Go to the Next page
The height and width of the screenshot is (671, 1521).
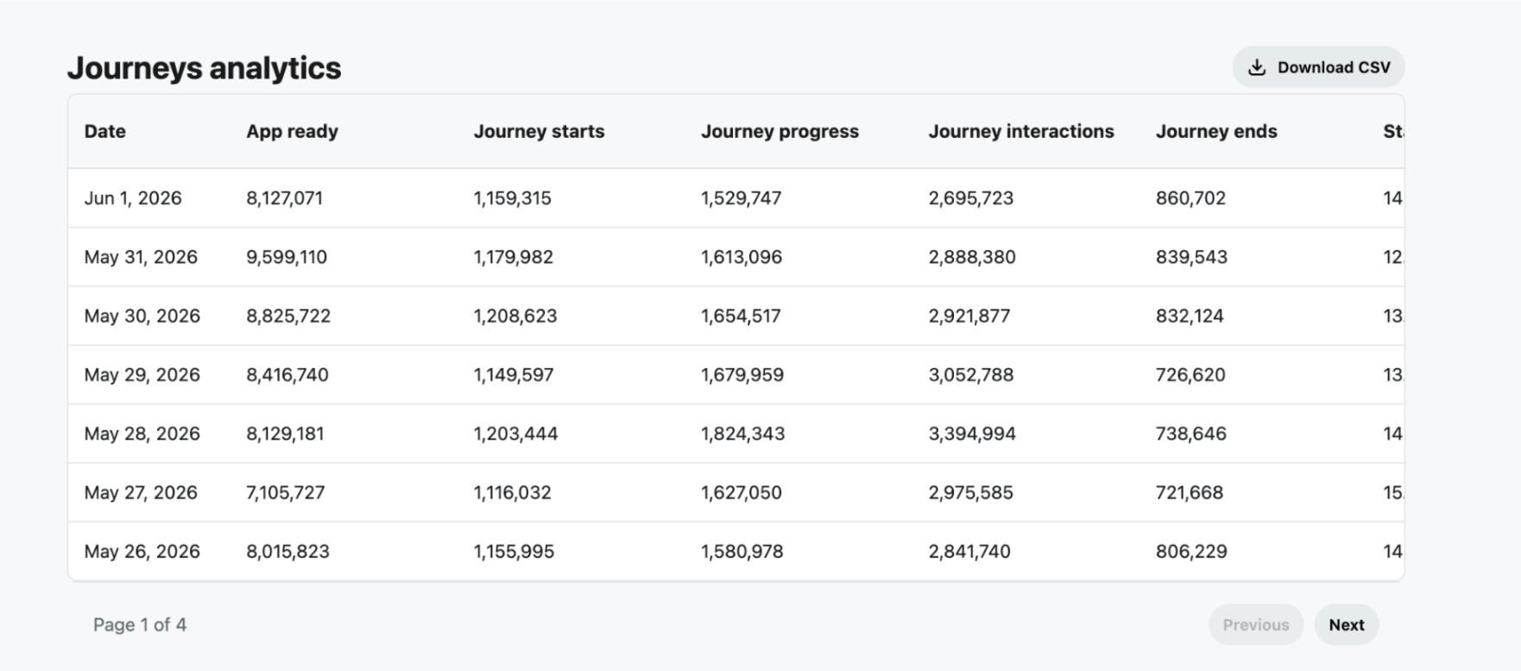click(1346, 624)
